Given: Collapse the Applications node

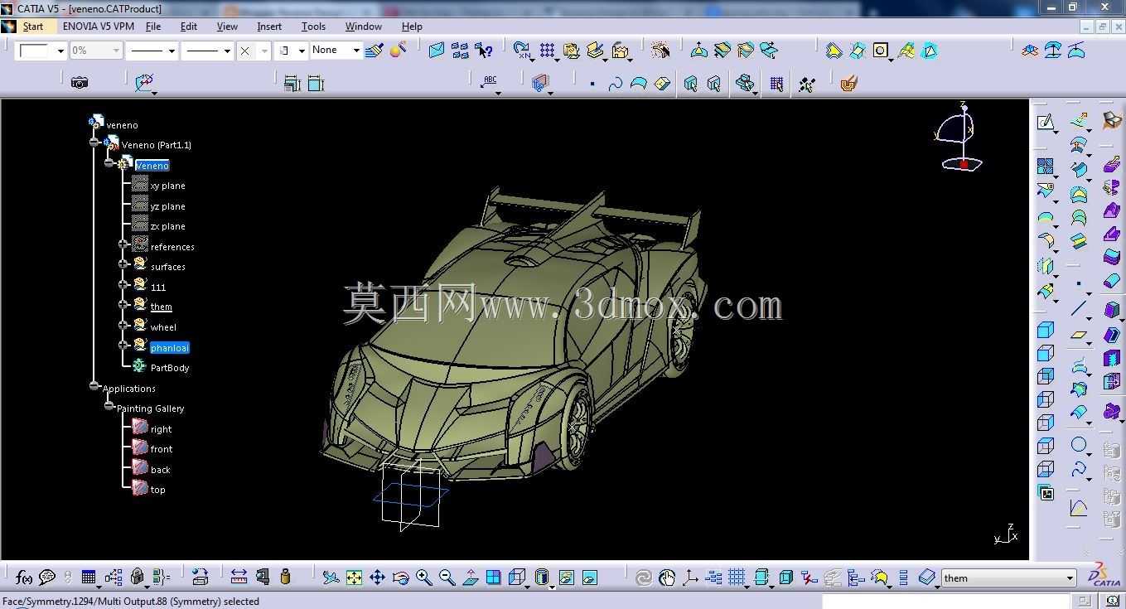Looking at the screenshot, I should point(94,386).
